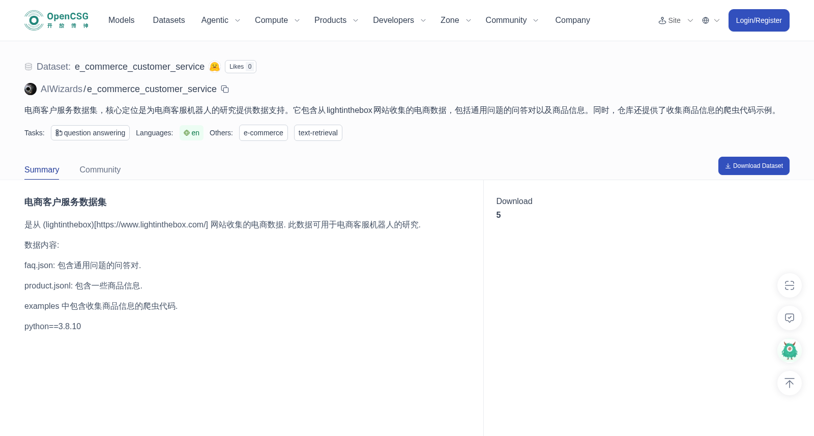Click the AIWizards avatar image
814x436 pixels.
point(31,89)
